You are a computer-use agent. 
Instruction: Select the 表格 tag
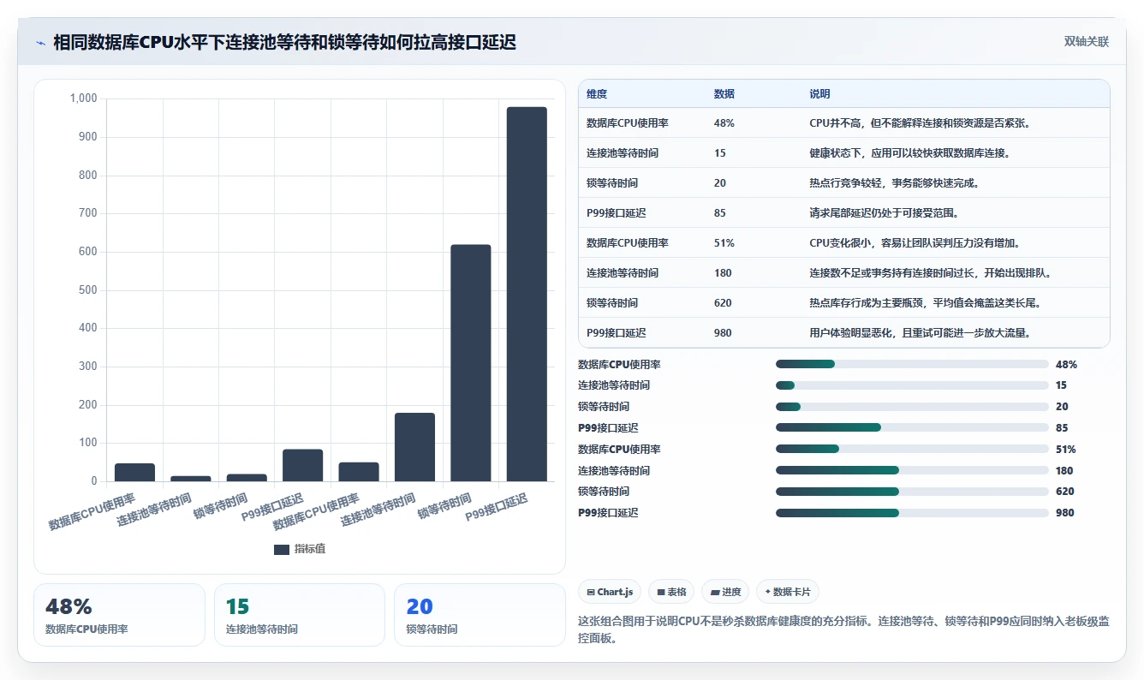click(x=671, y=592)
